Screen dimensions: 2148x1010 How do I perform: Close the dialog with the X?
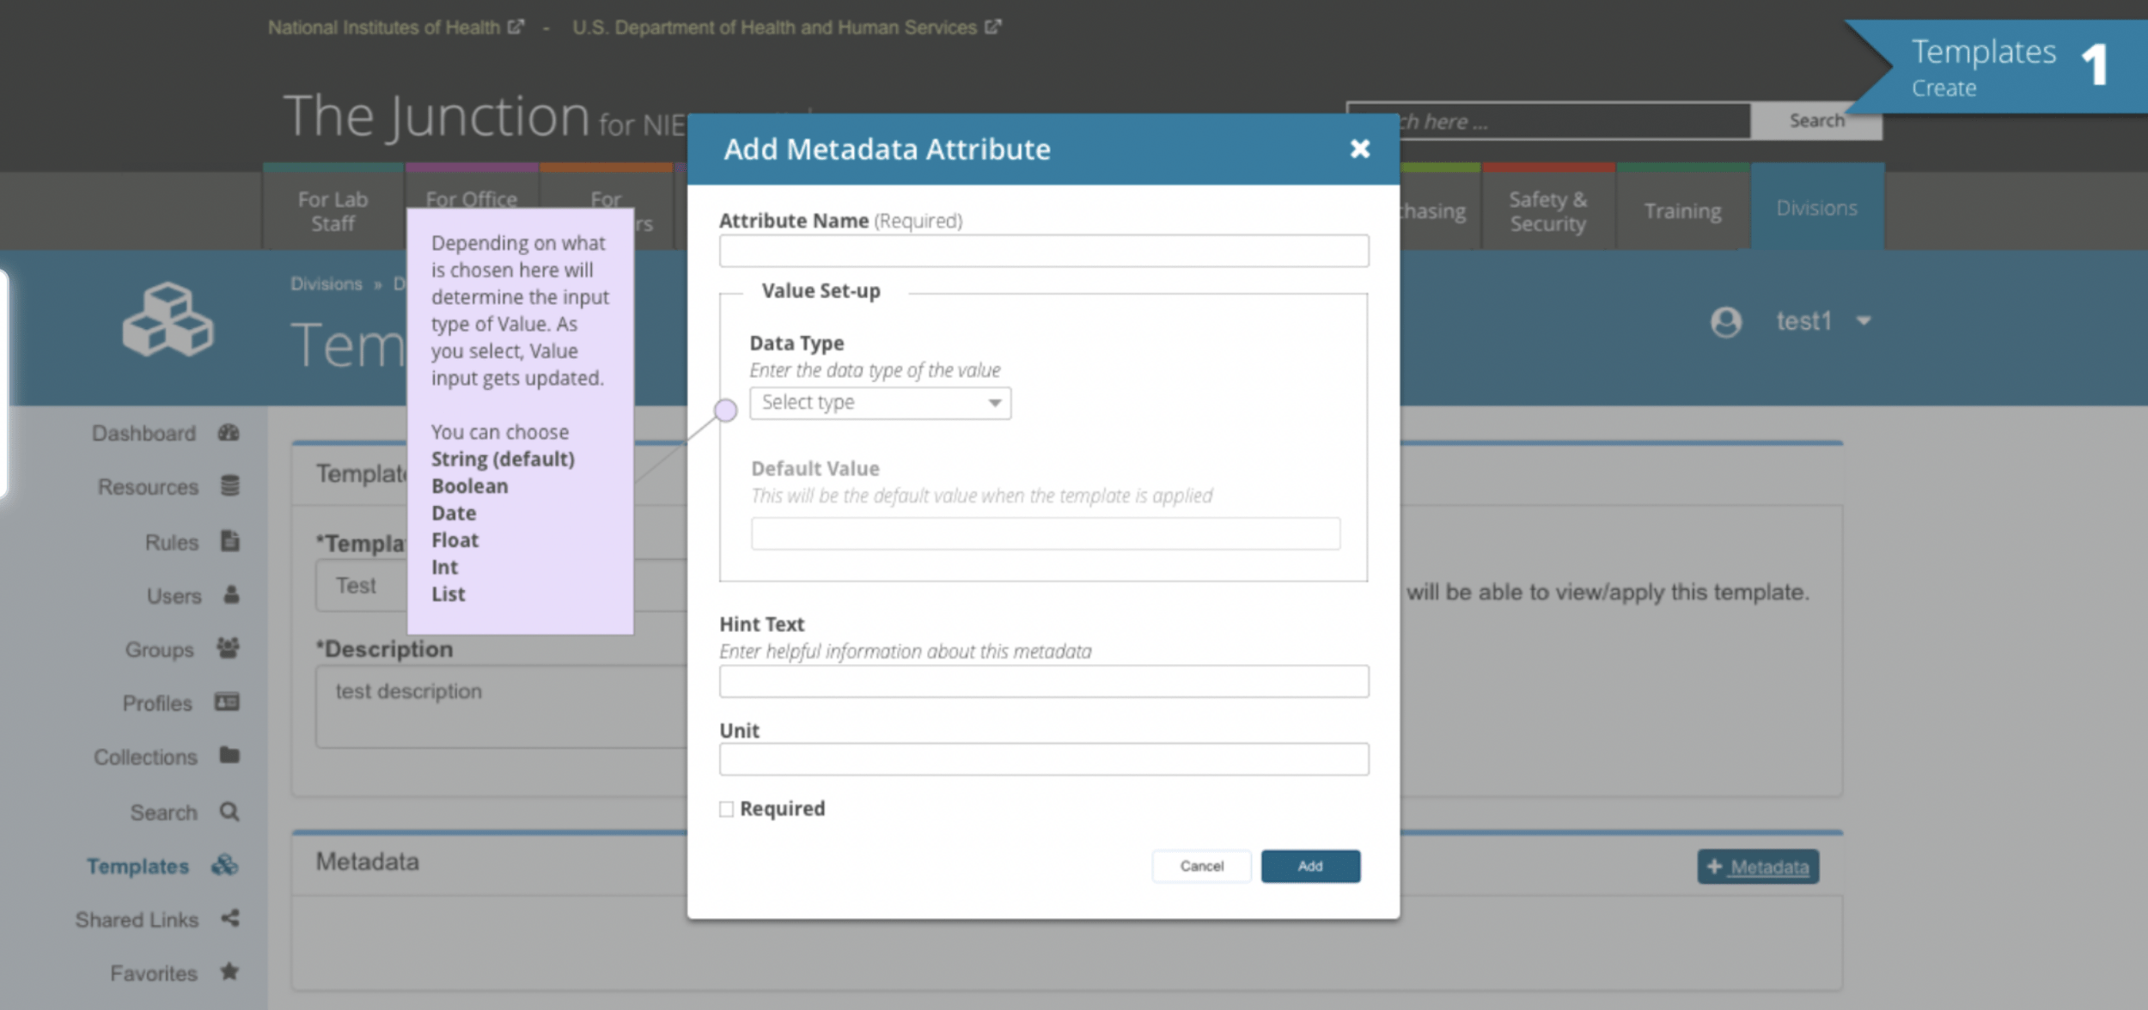(1359, 149)
